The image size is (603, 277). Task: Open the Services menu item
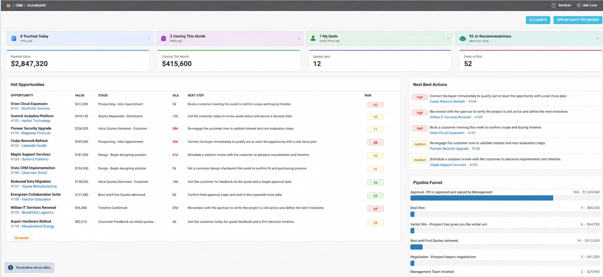[565, 5]
